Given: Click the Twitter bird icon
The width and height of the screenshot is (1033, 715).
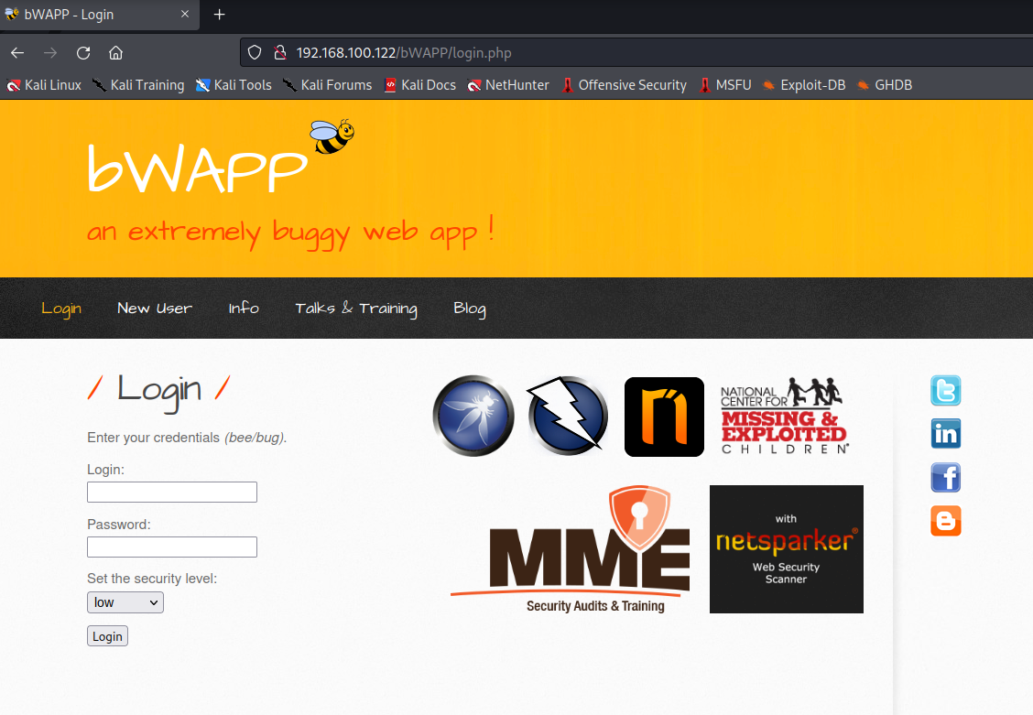Looking at the screenshot, I should point(945,391).
